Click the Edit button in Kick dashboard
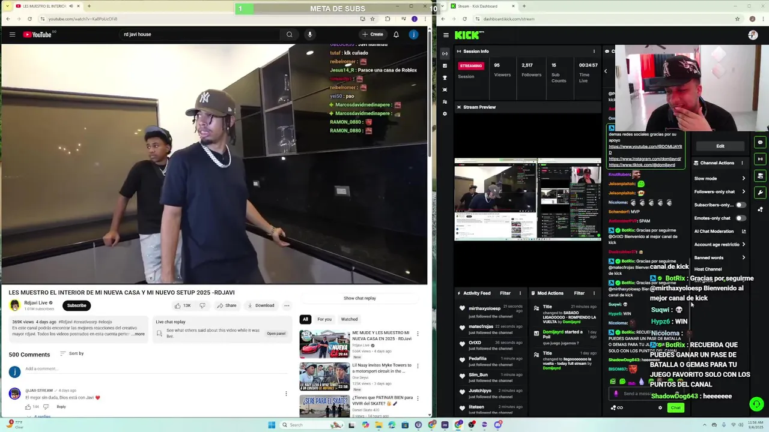The height and width of the screenshot is (432, 769). pos(720,146)
